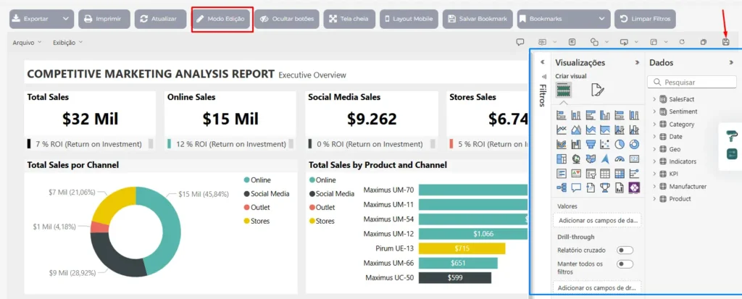Collapse the Filtros pane with double chevron
The height and width of the screenshot is (299, 742).
point(543,62)
